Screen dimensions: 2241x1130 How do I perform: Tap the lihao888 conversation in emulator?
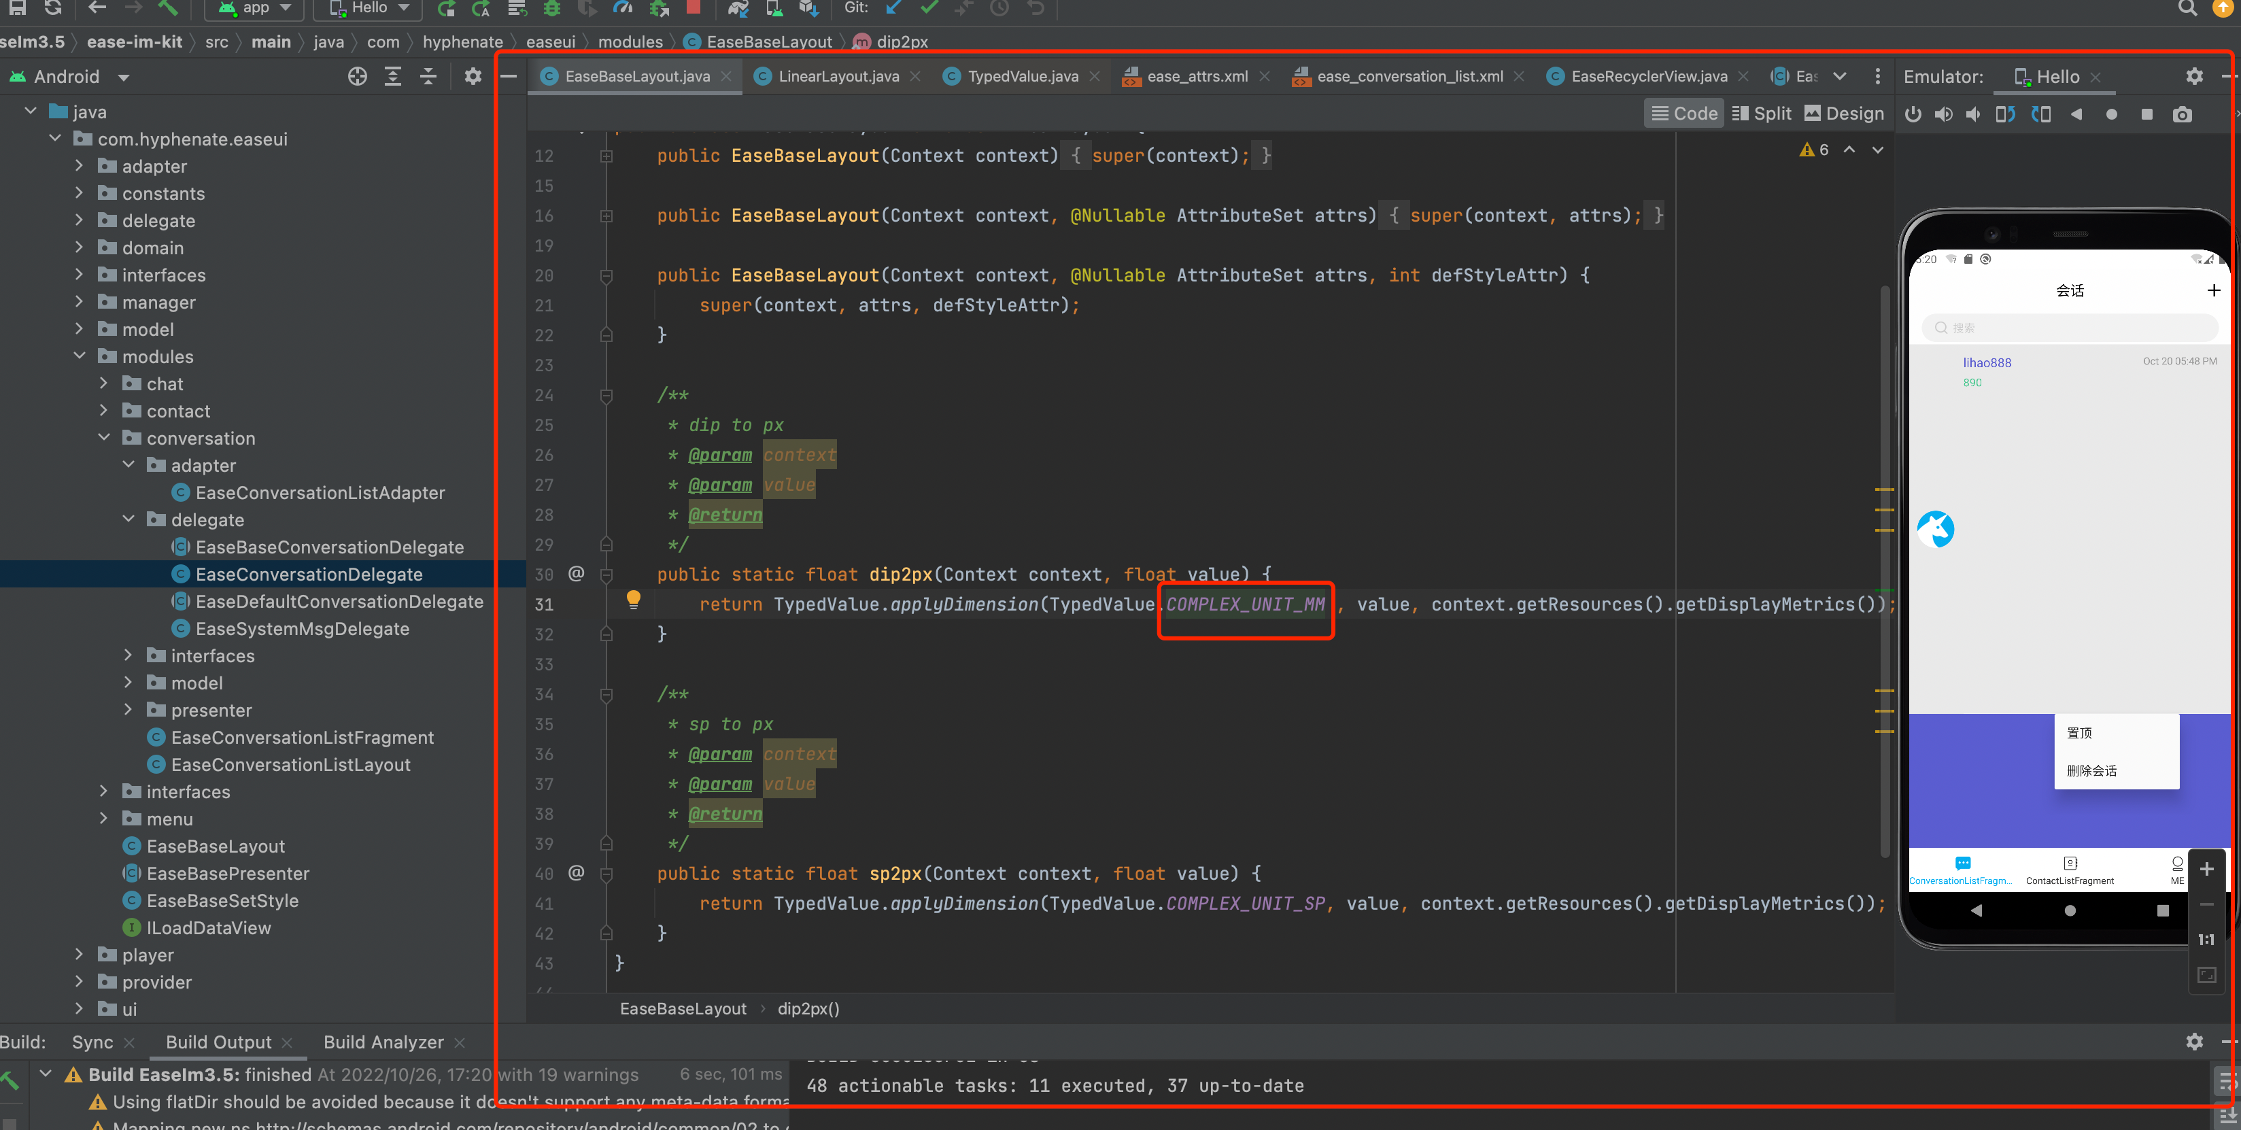(x=2070, y=371)
